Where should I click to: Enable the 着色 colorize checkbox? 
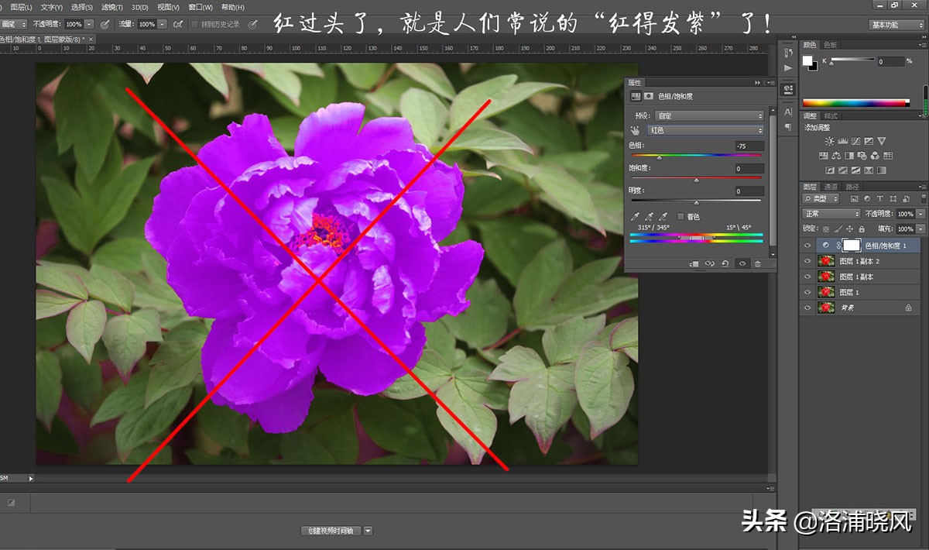coord(680,216)
